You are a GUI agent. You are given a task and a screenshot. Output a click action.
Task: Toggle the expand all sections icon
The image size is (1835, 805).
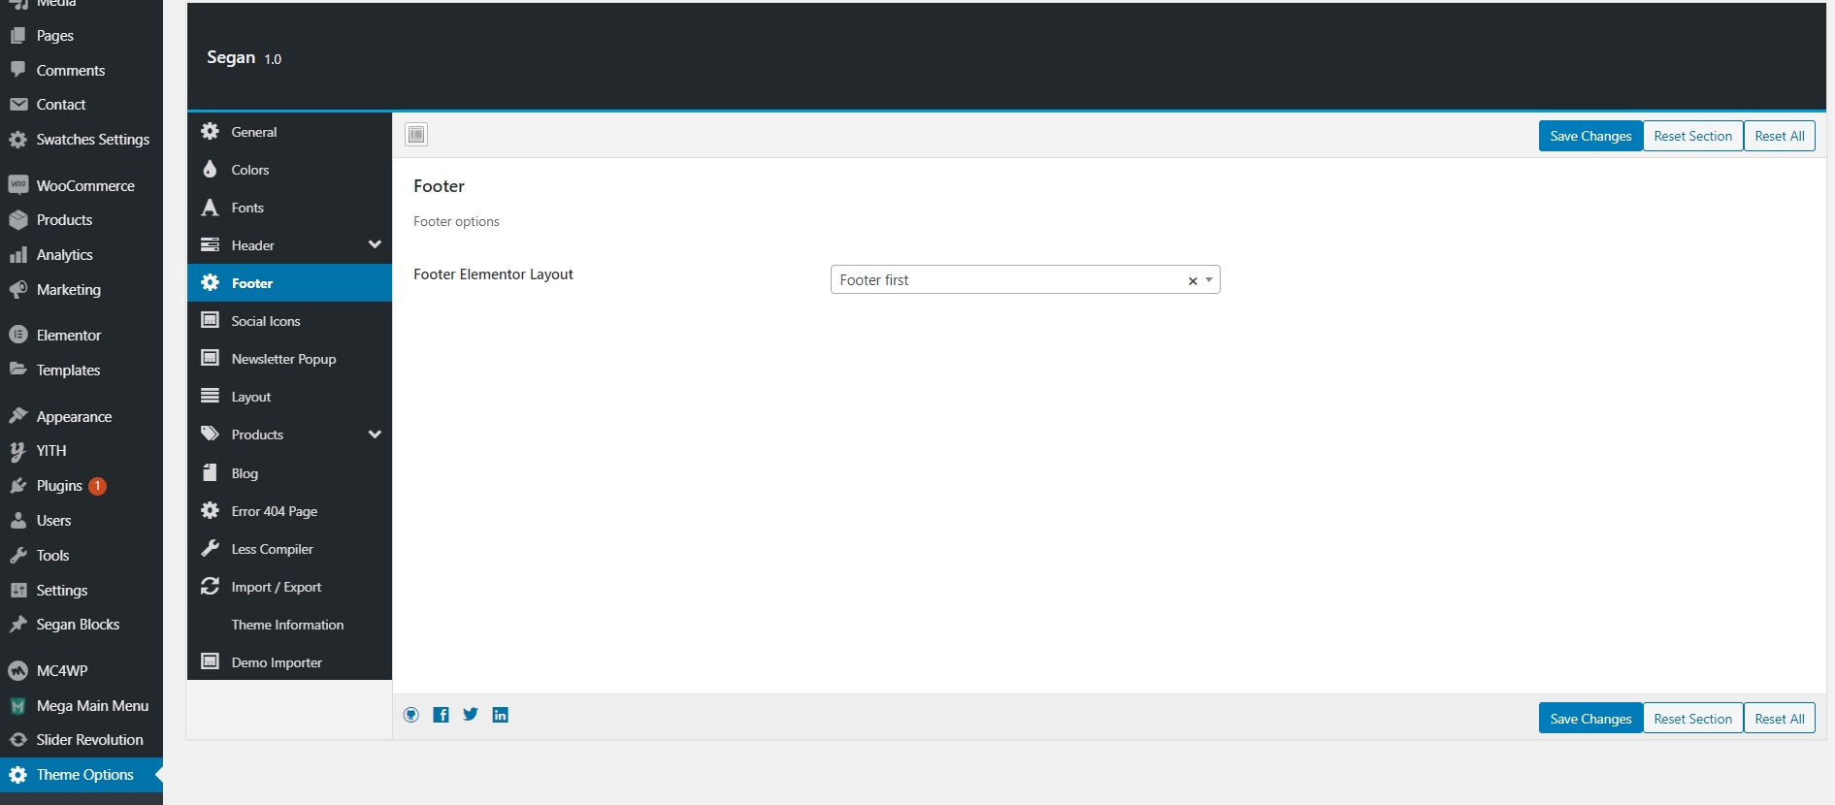coord(416,135)
